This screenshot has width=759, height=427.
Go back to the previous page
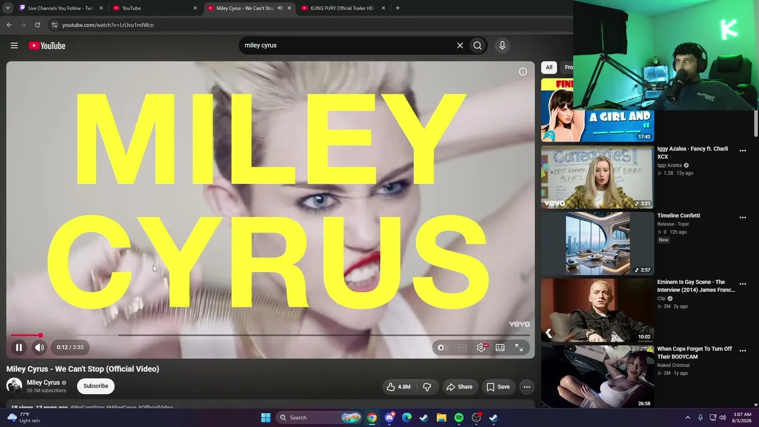coord(9,25)
